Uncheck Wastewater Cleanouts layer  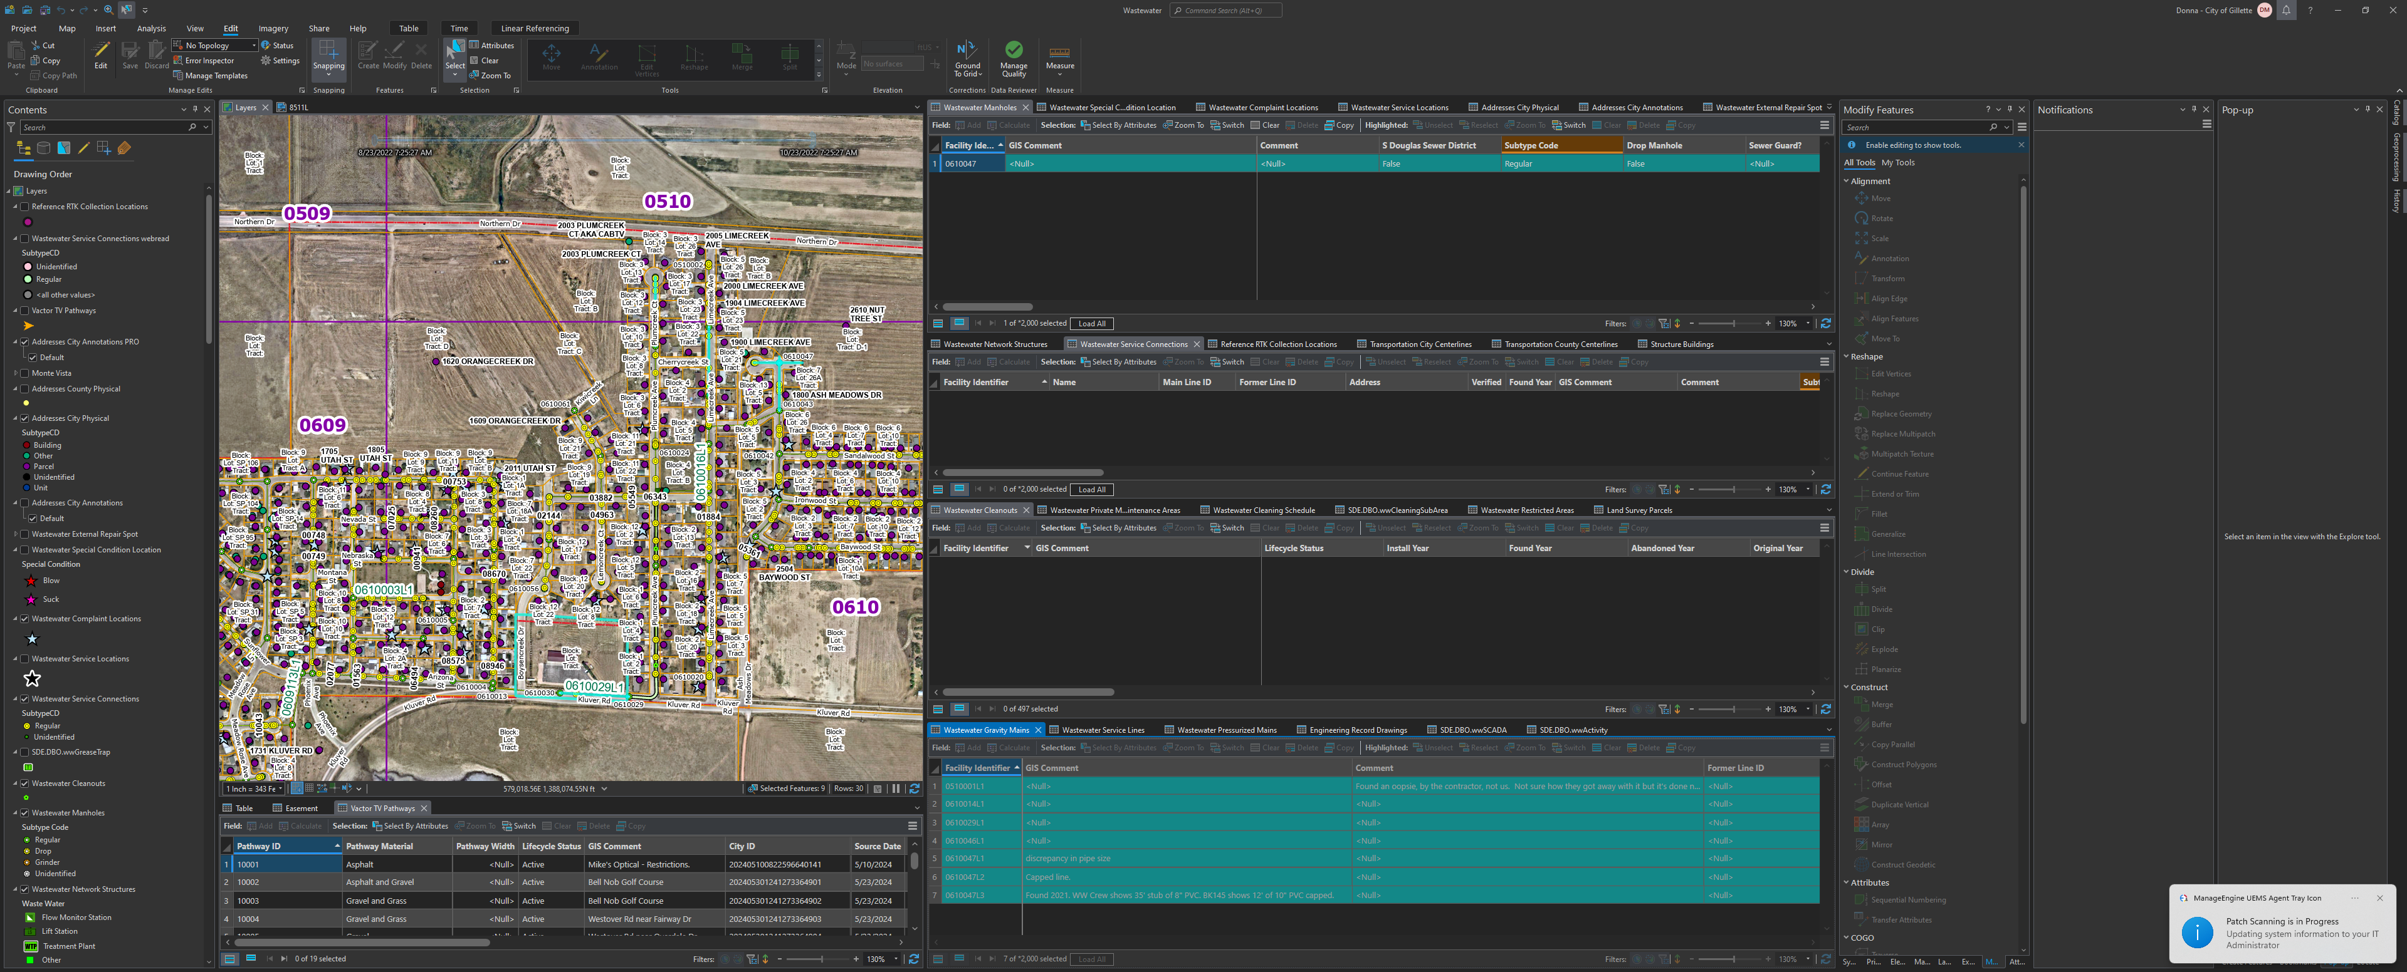pos(25,783)
